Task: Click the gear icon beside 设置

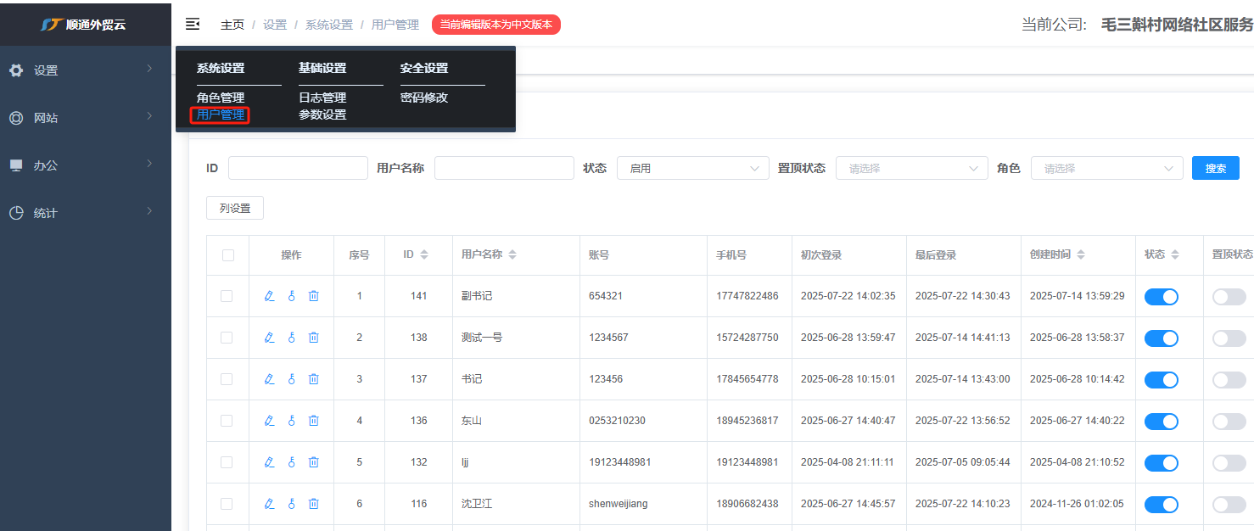Action: (x=16, y=70)
